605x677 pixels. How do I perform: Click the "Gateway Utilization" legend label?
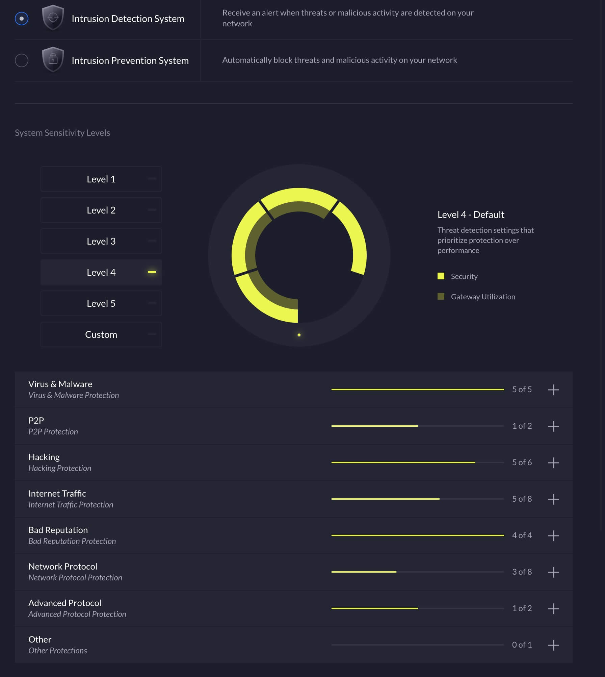click(x=483, y=297)
